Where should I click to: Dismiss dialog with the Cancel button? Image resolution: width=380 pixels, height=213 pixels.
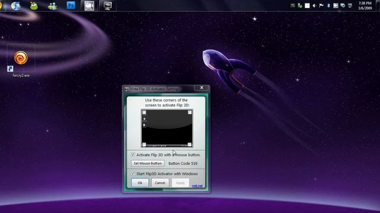click(160, 183)
